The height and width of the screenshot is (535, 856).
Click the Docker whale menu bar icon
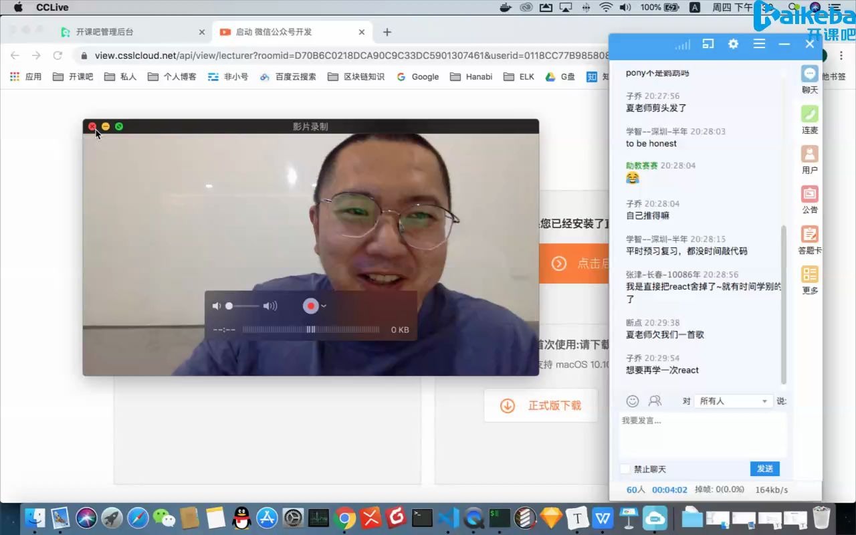pyautogui.click(x=506, y=7)
